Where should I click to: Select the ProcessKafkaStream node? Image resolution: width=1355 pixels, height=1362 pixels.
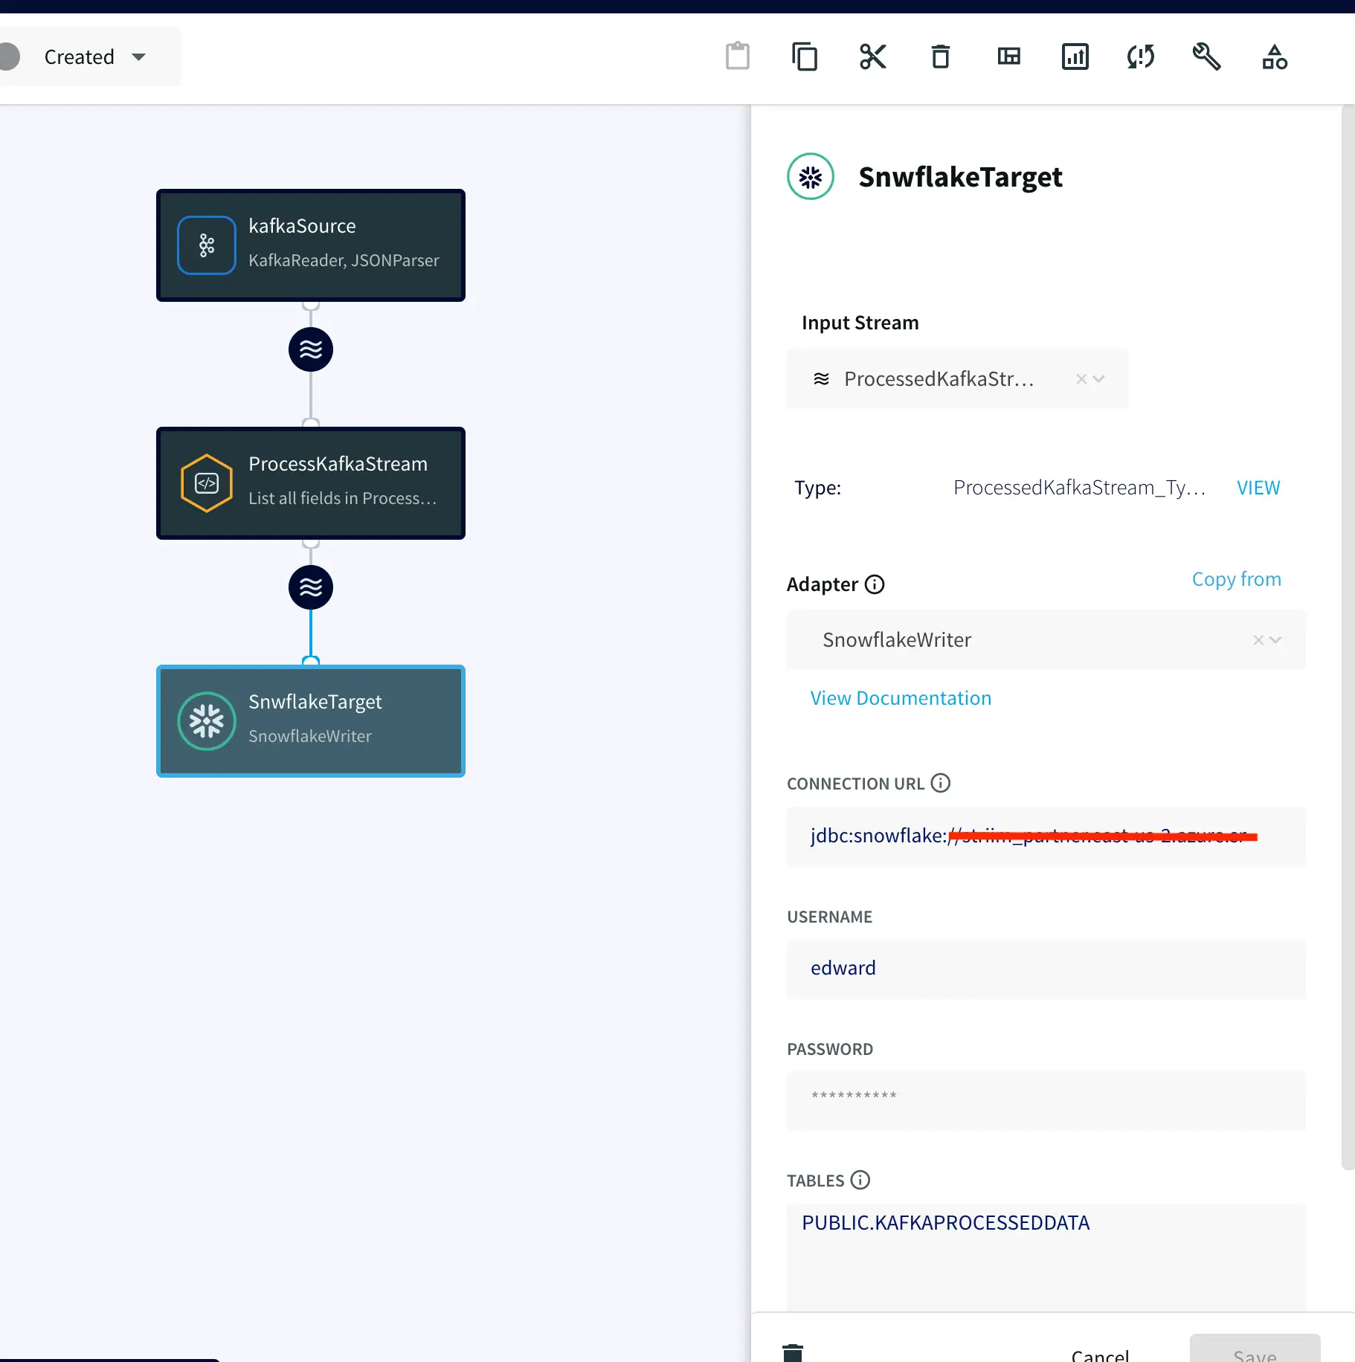pyautogui.click(x=311, y=483)
